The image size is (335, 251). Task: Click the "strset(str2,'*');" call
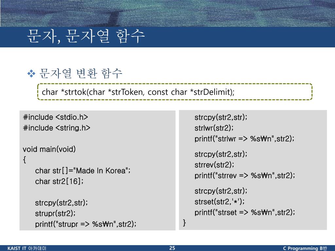220,201
